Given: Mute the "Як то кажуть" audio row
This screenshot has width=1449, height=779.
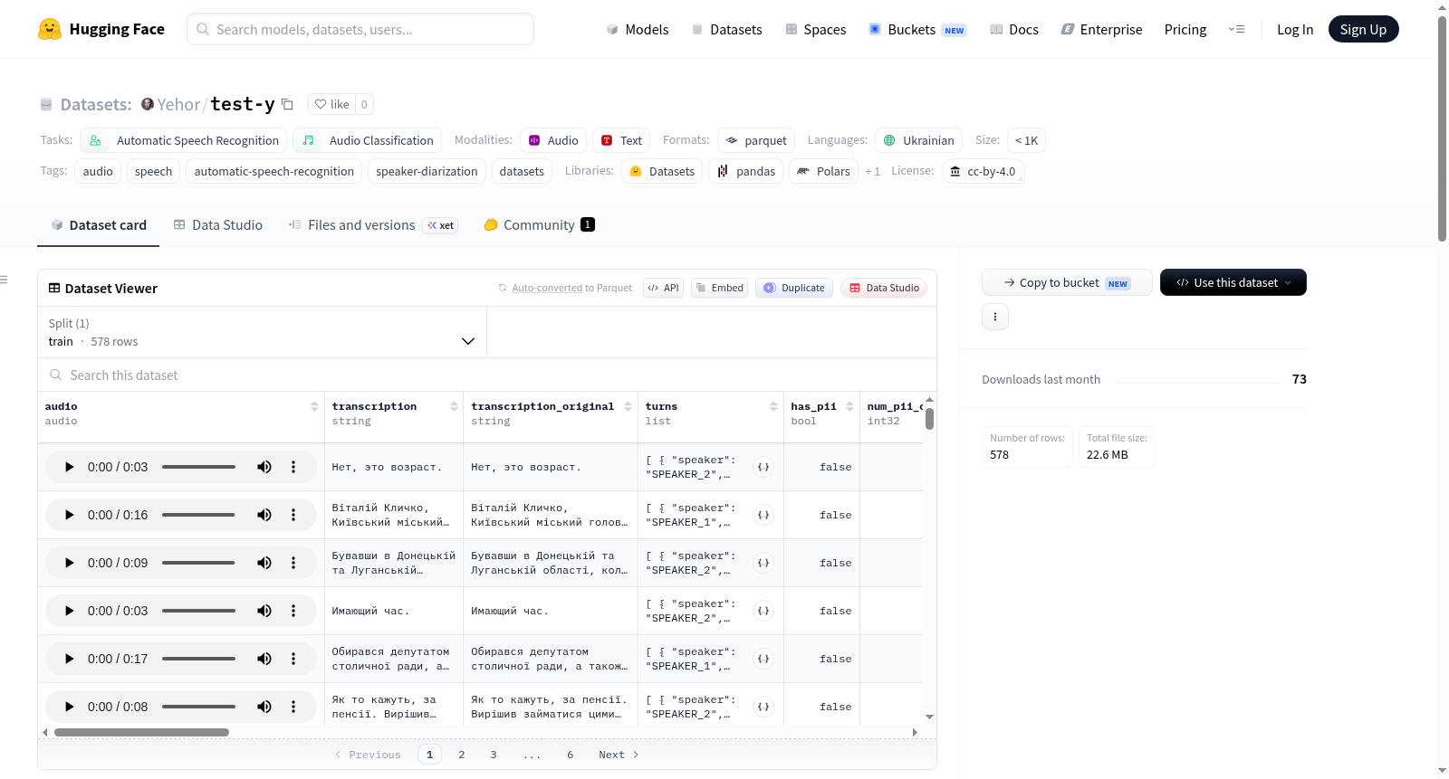Looking at the screenshot, I should point(264,707).
